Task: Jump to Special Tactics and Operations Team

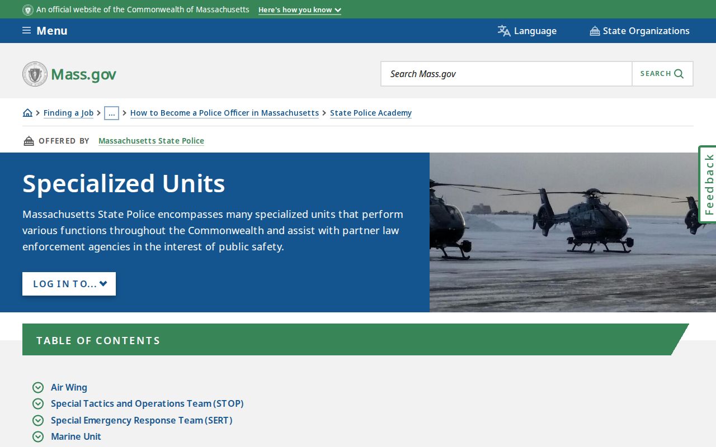Action: pyautogui.click(x=147, y=403)
